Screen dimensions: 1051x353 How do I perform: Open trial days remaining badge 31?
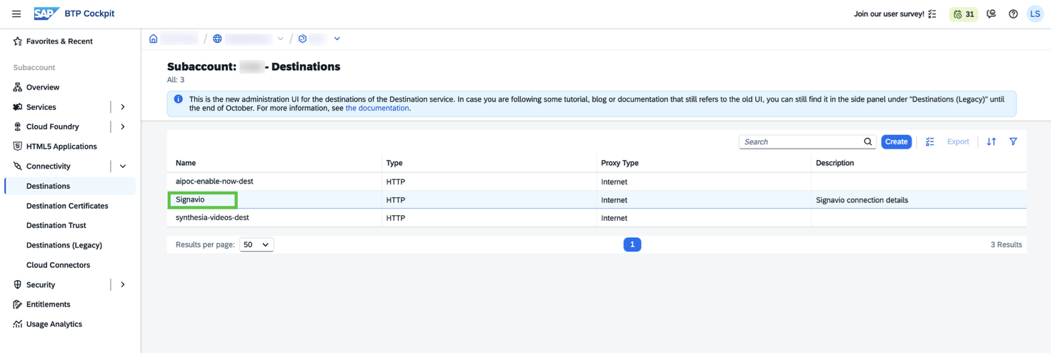pyautogui.click(x=963, y=14)
